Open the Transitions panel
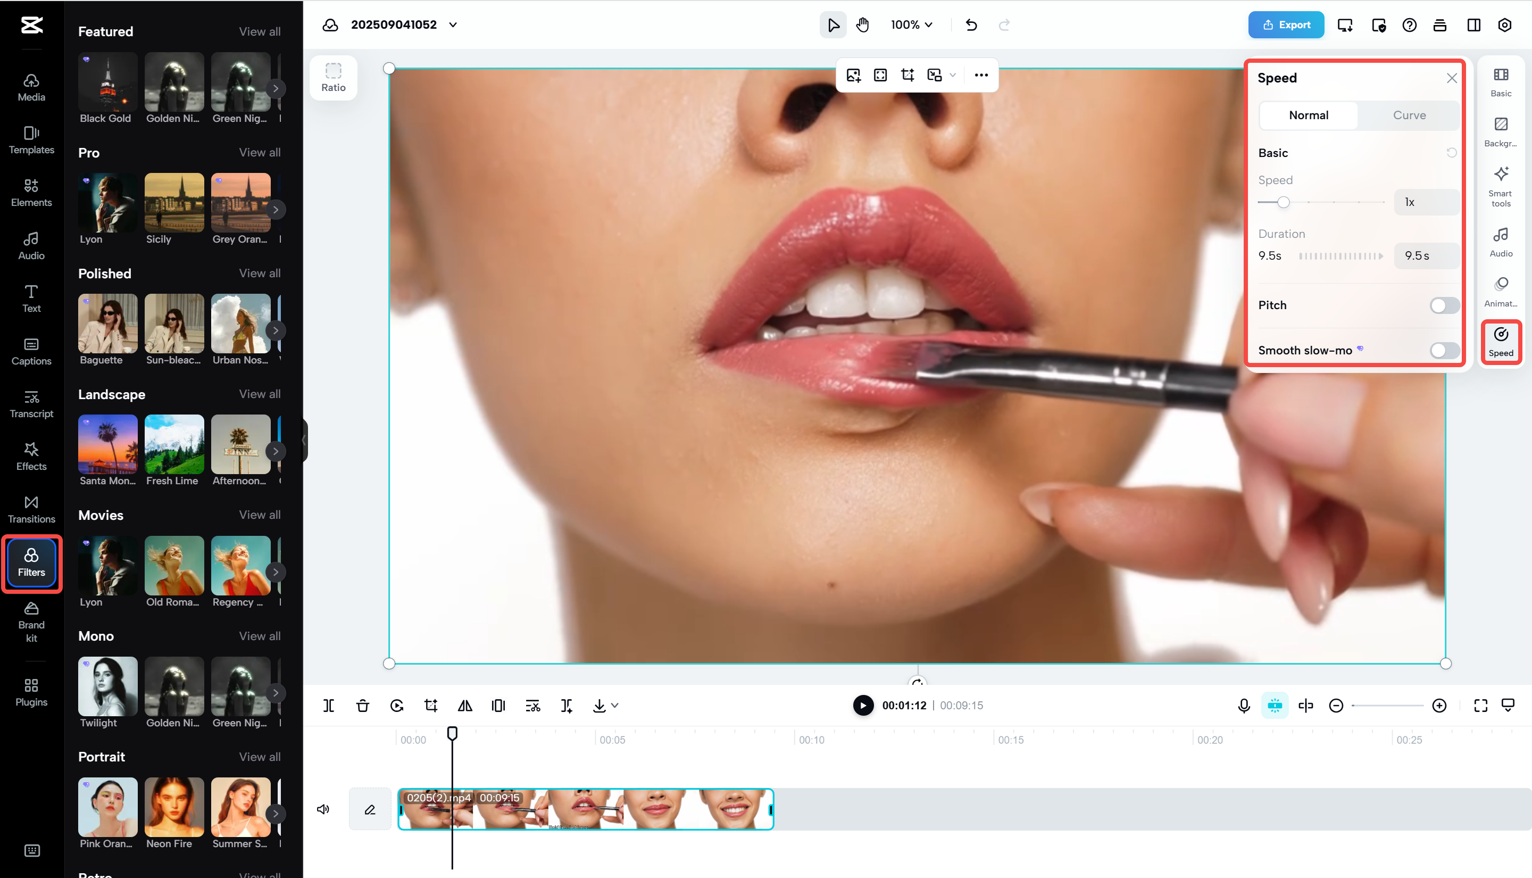This screenshot has height=878, width=1532. coord(31,508)
